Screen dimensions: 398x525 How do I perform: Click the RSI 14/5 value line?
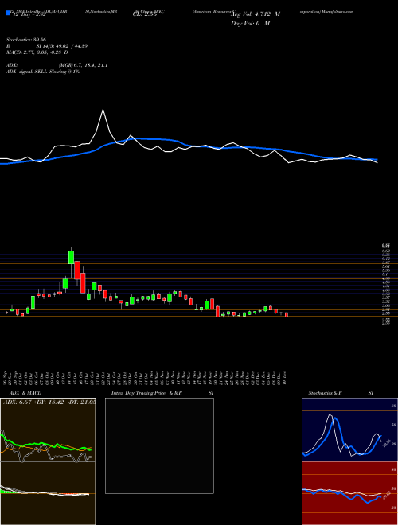[x=47, y=46]
